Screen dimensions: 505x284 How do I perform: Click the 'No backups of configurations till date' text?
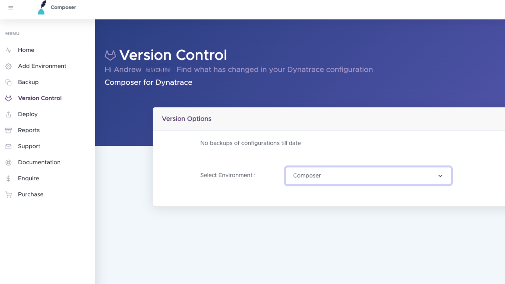(x=250, y=143)
